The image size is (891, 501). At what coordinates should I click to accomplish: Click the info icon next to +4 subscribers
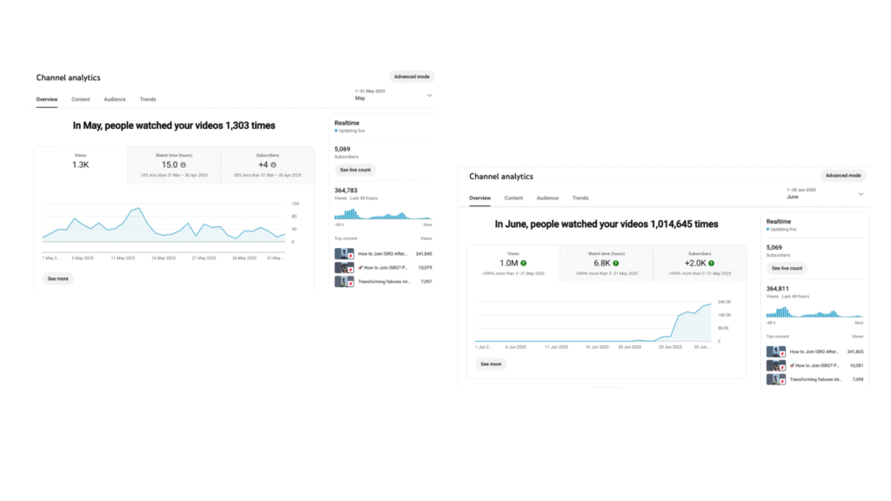[x=273, y=164]
